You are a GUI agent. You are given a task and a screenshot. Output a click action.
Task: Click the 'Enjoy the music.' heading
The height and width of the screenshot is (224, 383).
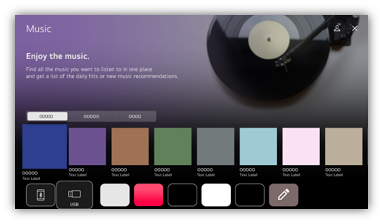tap(57, 56)
